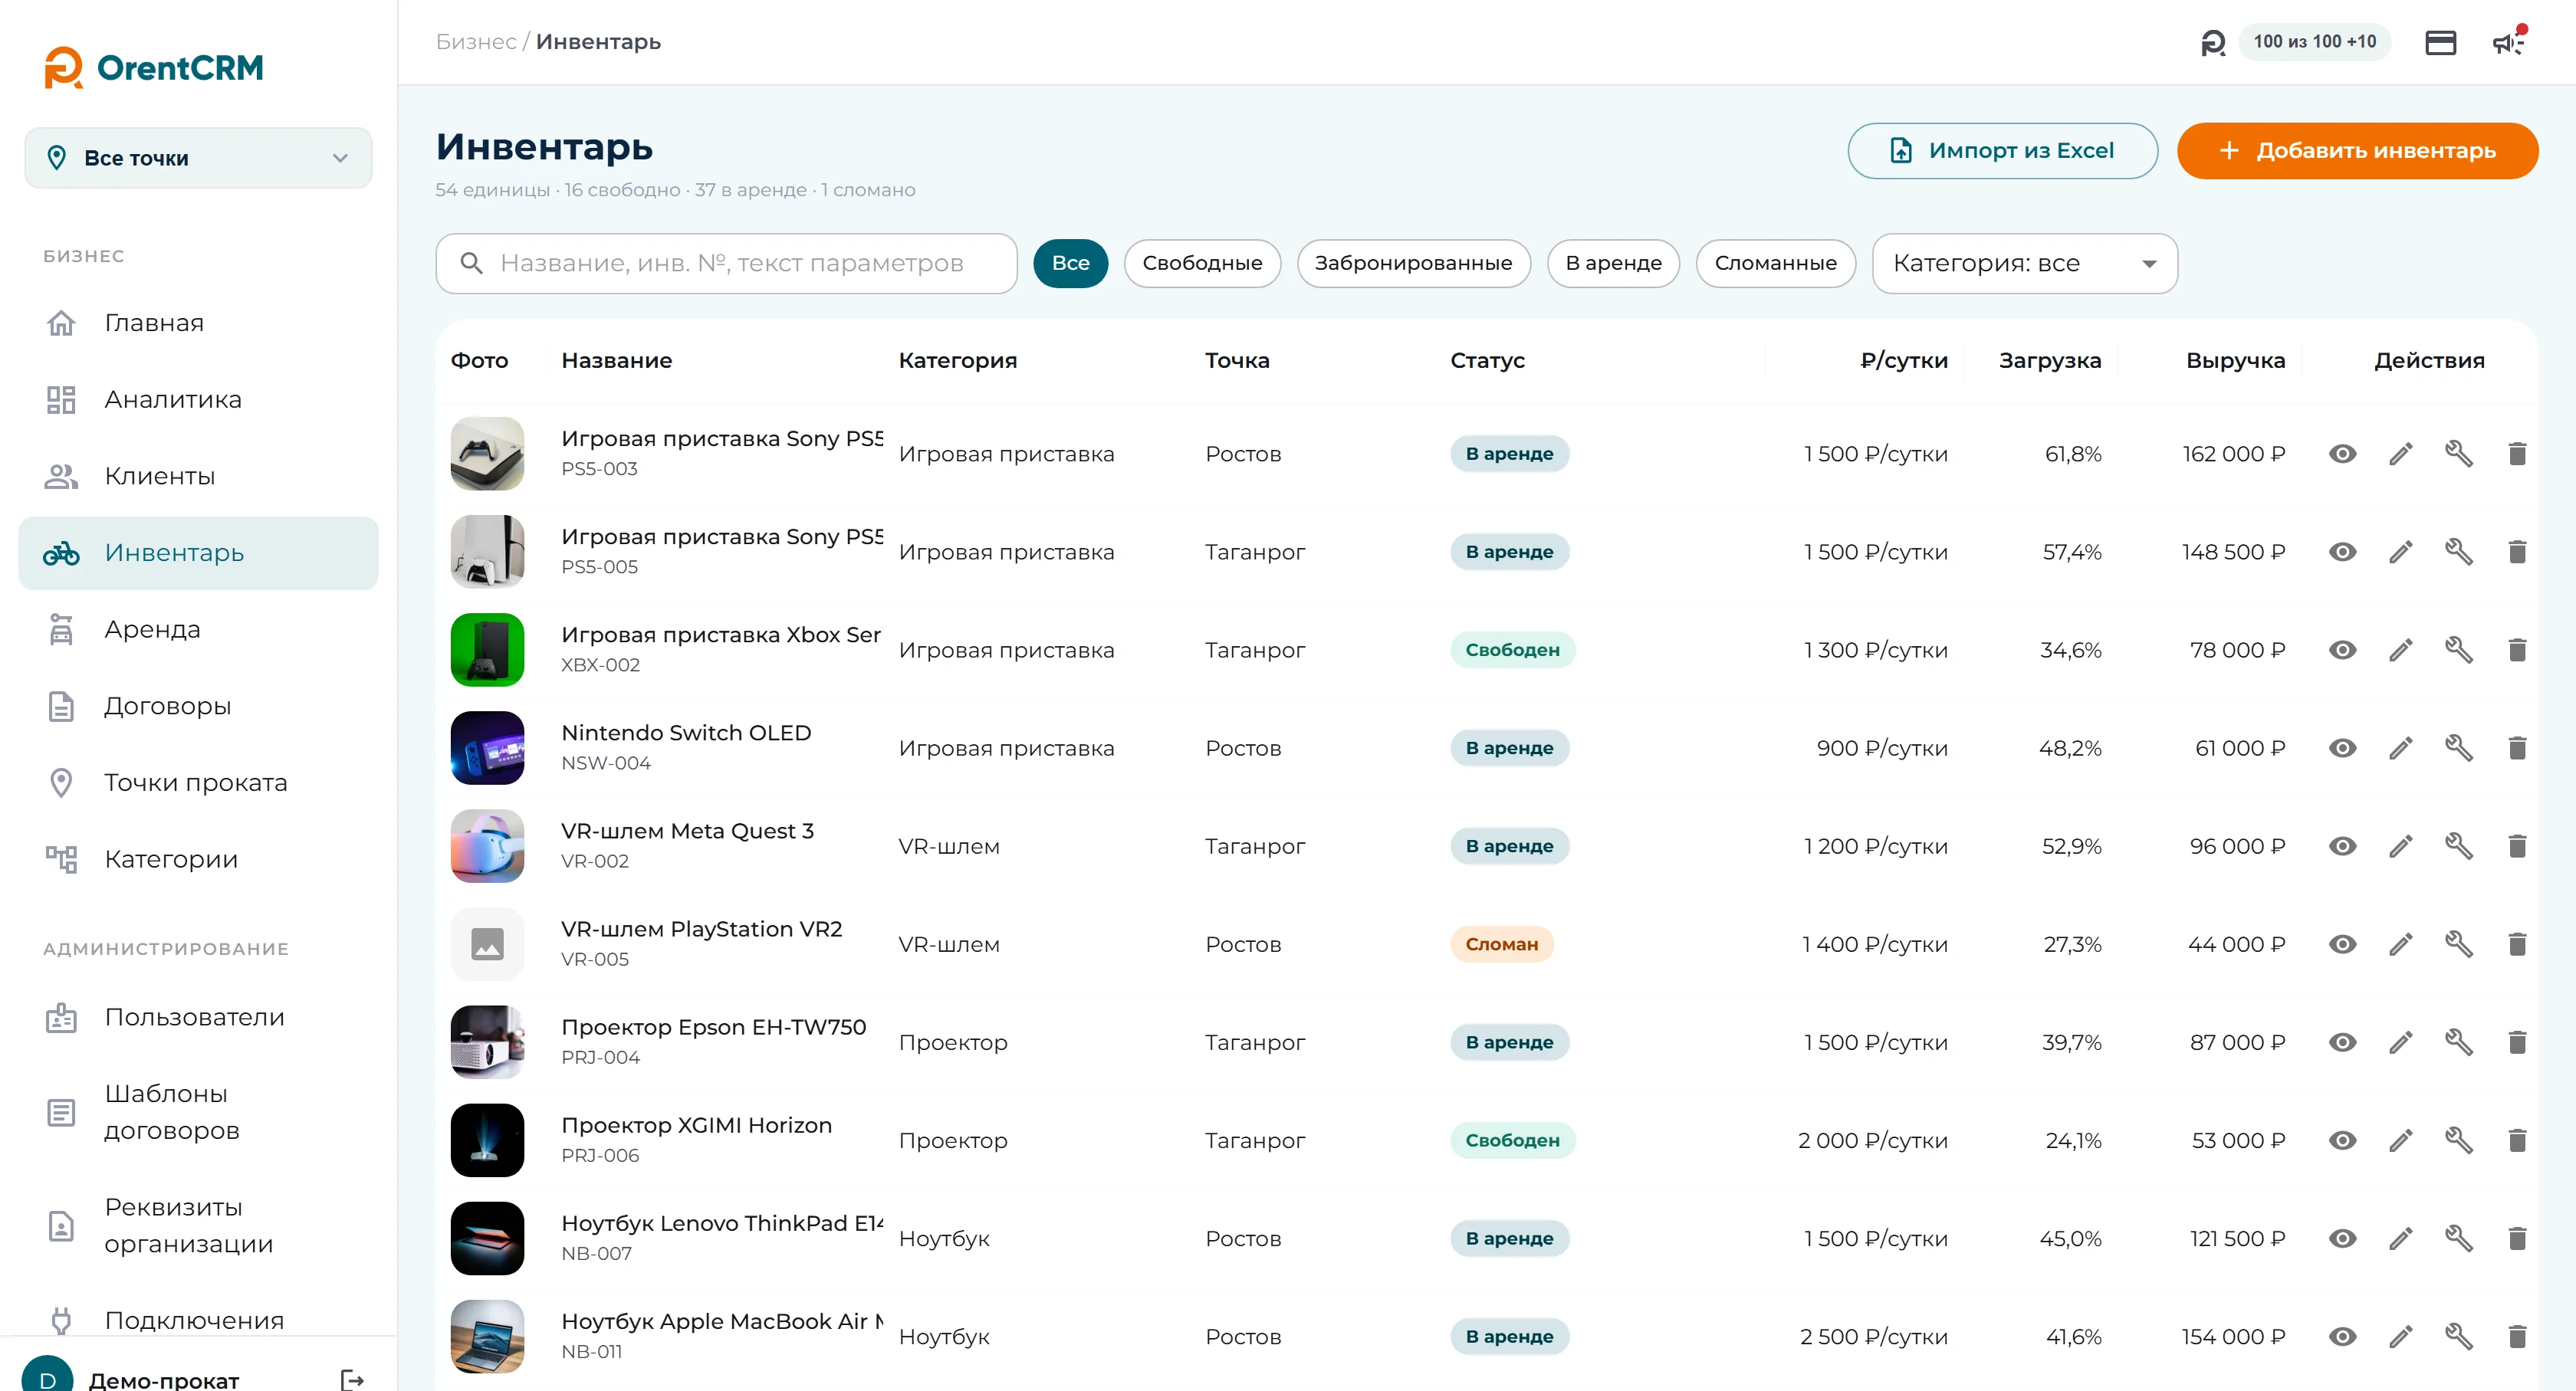Filter by Свободные status chip
The image size is (2576, 1391).
coord(1202,264)
